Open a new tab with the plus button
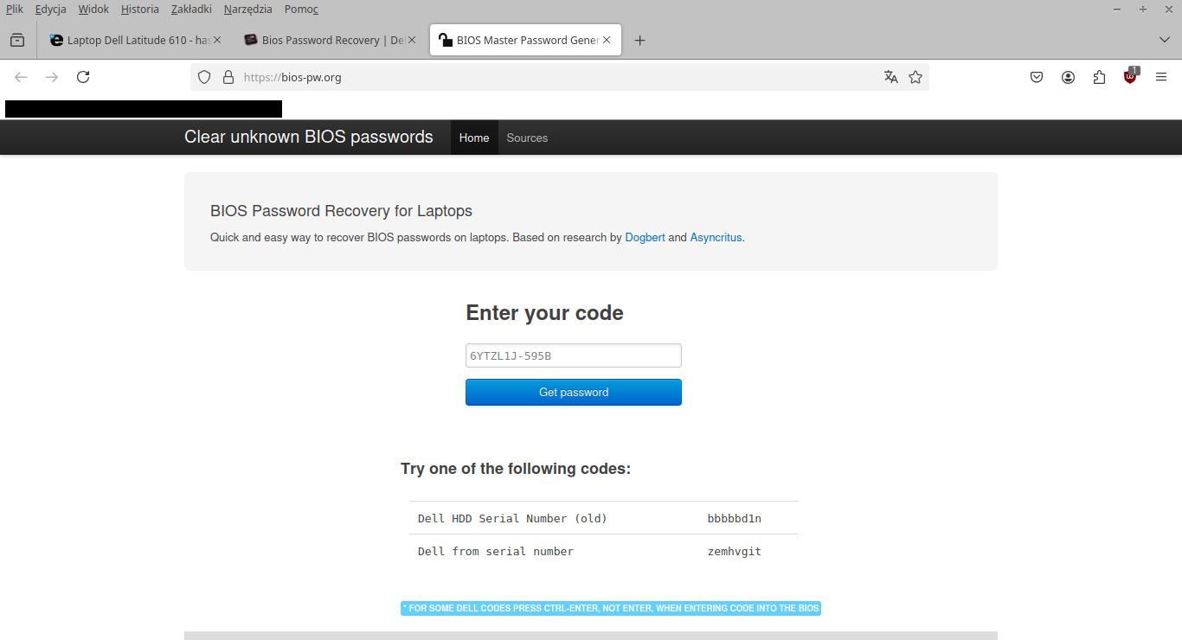Screen dimensions: 1182x640 click(x=639, y=40)
